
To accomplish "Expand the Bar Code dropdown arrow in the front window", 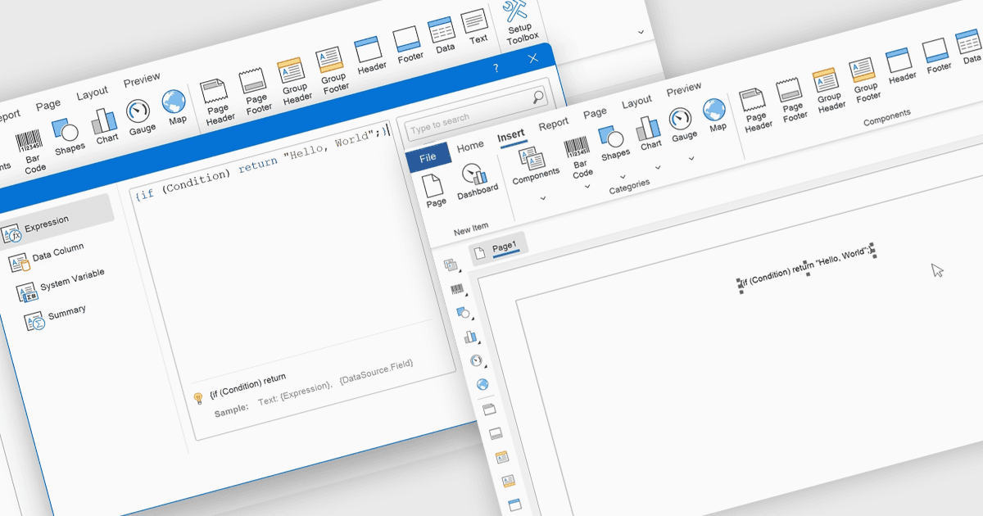I will point(587,187).
